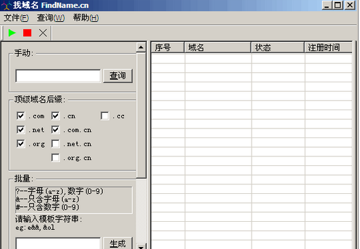Focus the manual domain input field

pos(58,76)
